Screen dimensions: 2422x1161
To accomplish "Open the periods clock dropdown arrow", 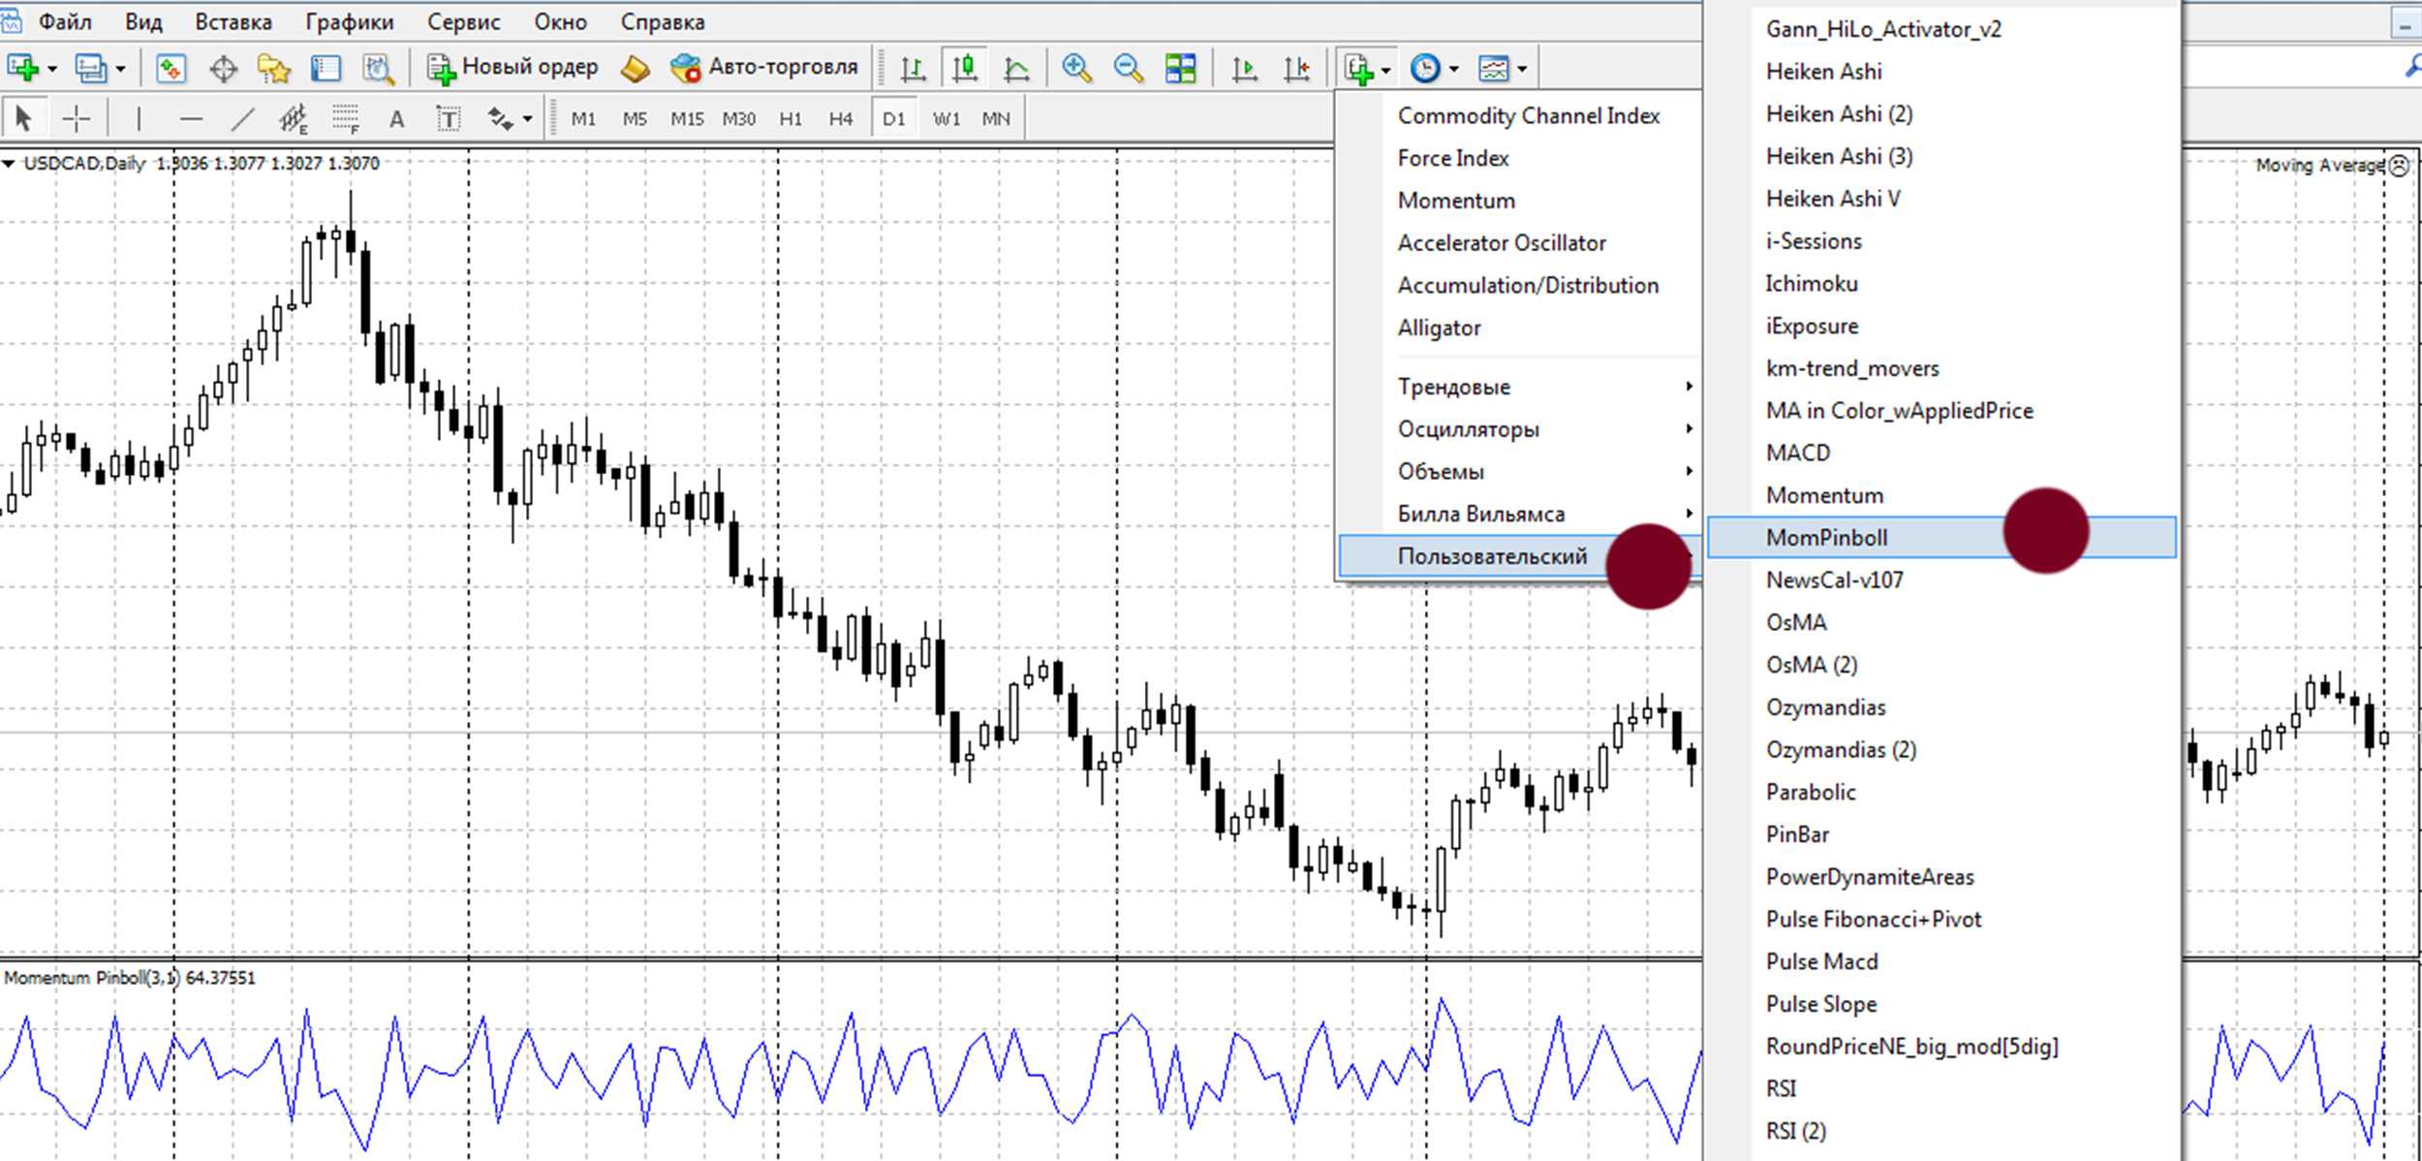I will coord(1453,70).
